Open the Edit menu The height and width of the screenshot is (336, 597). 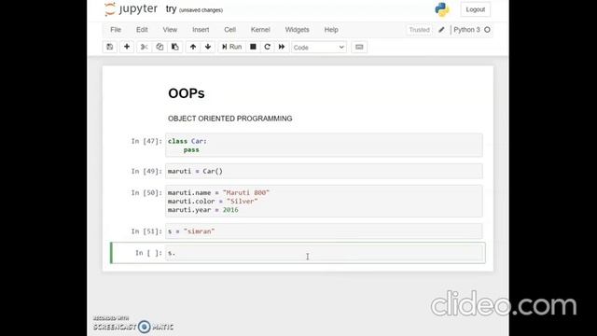pos(142,30)
